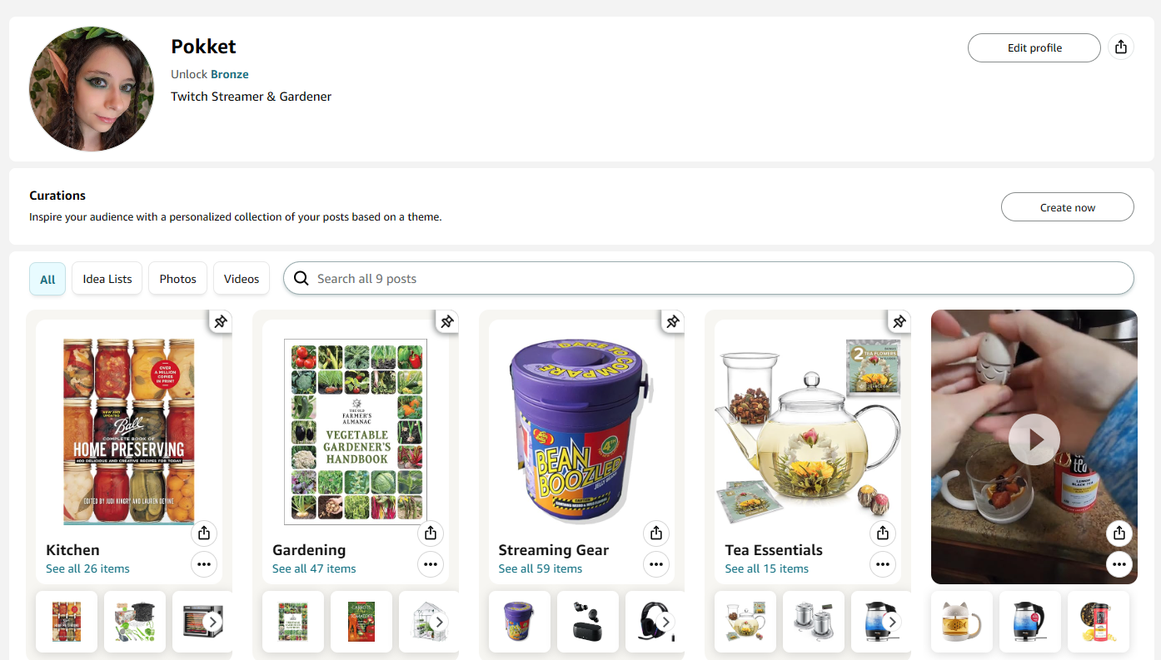Share the Kitchen idea list
The image size is (1161, 660).
point(204,533)
